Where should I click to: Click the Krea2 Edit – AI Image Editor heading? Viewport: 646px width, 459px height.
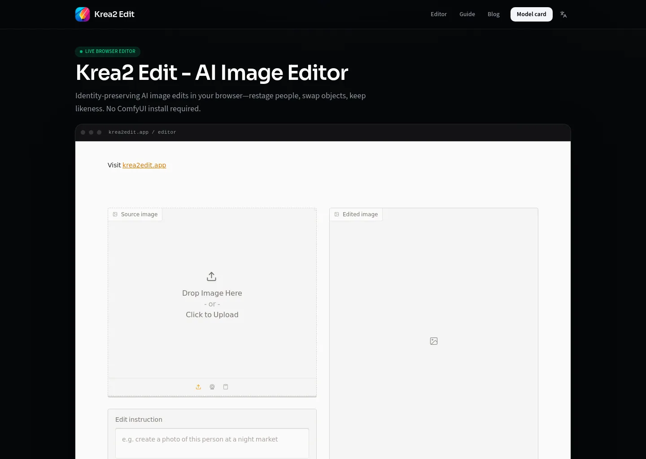(212, 73)
